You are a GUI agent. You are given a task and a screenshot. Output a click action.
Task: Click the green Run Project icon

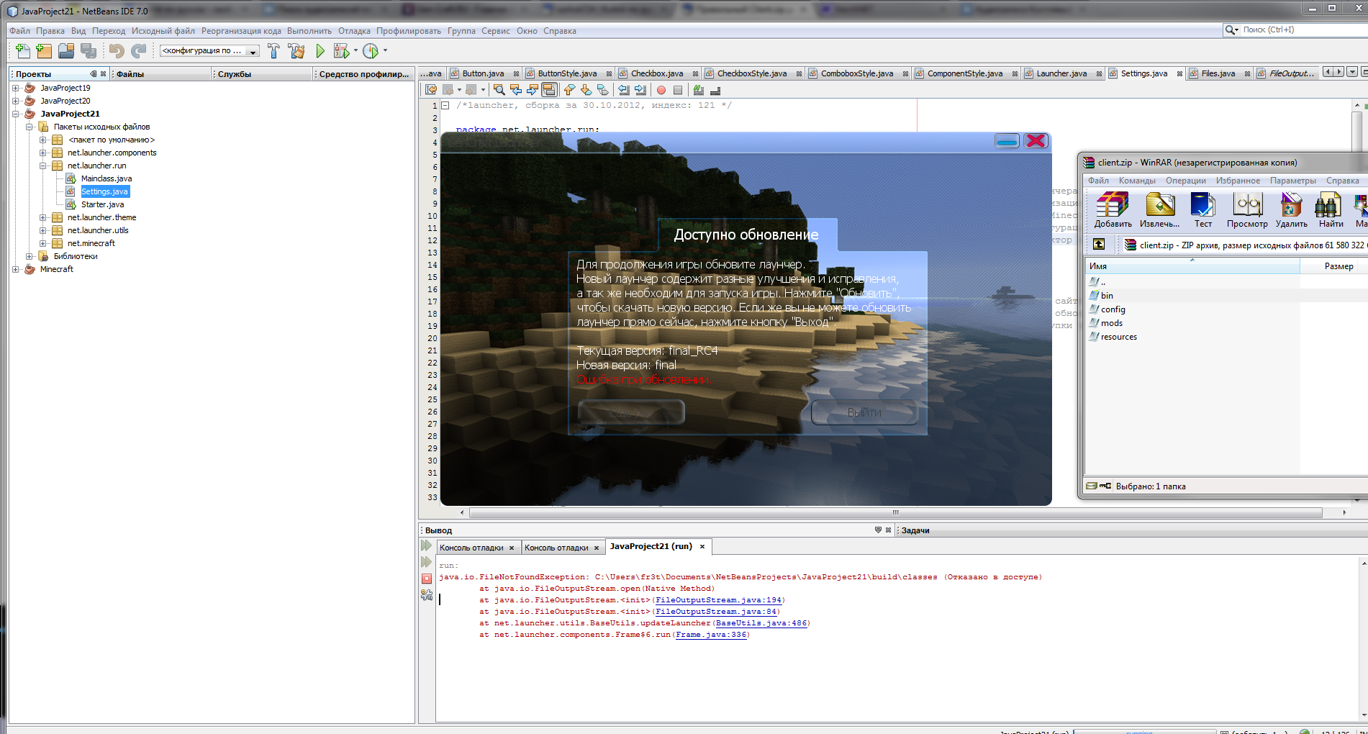[x=320, y=50]
